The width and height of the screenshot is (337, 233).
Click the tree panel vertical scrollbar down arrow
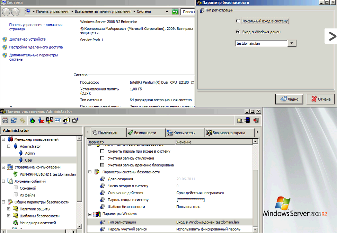point(79,226)
